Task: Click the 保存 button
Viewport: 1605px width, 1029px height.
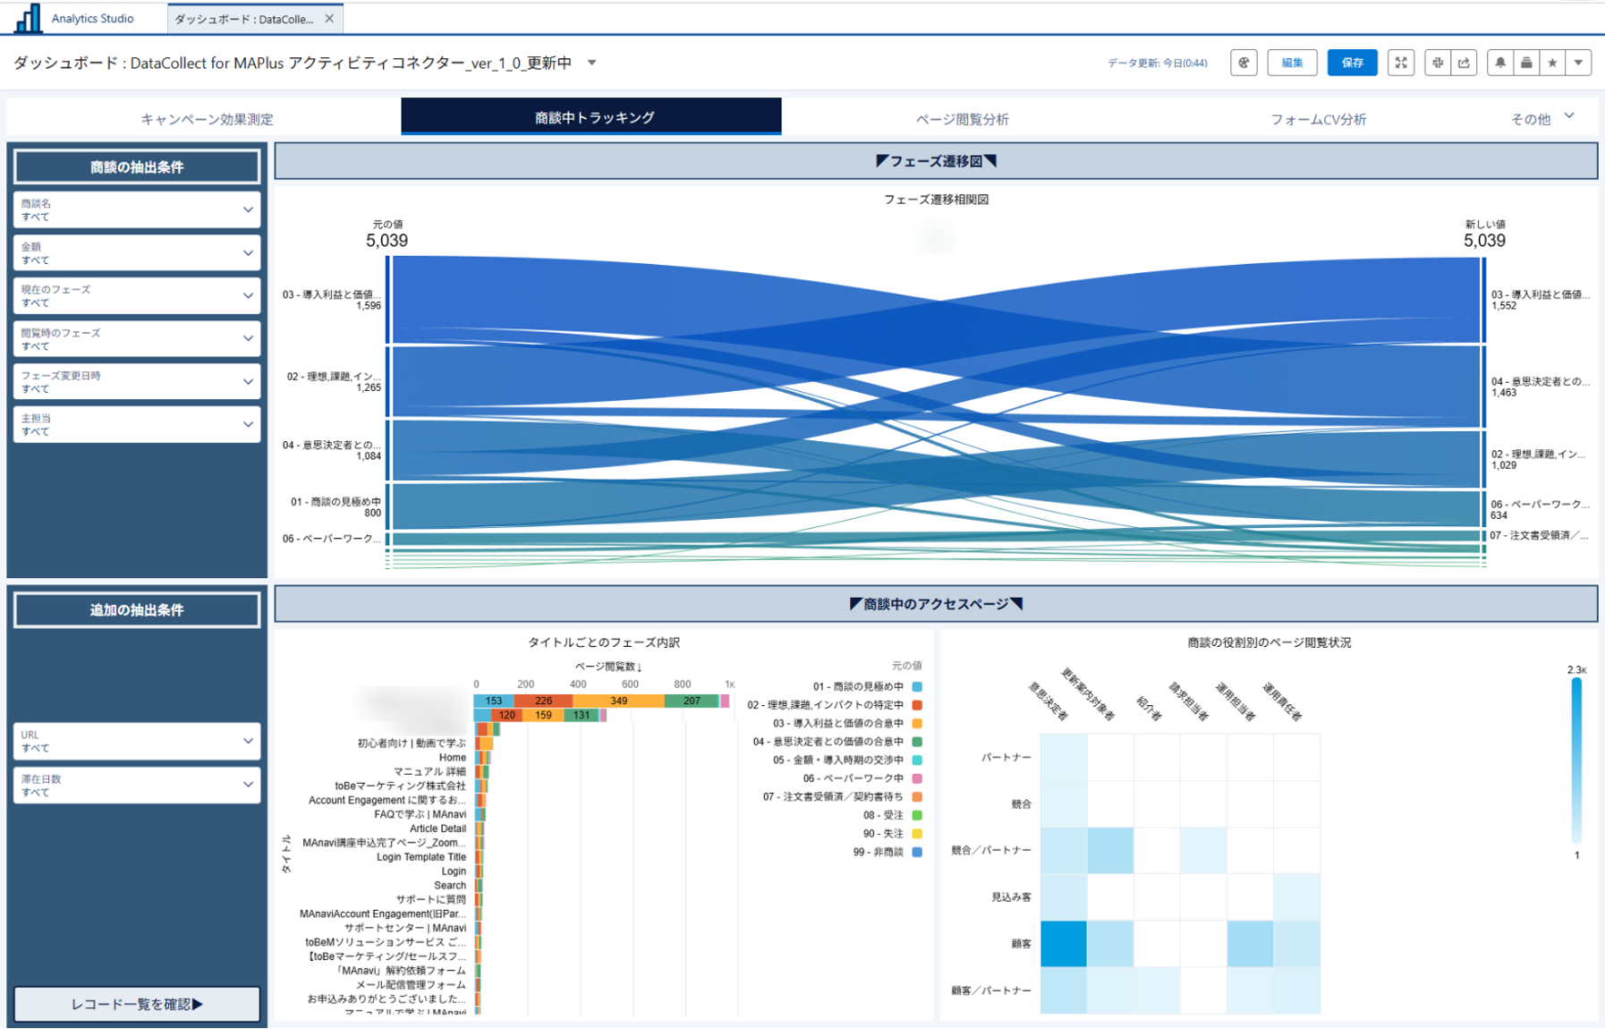Action: (1352, 63)
